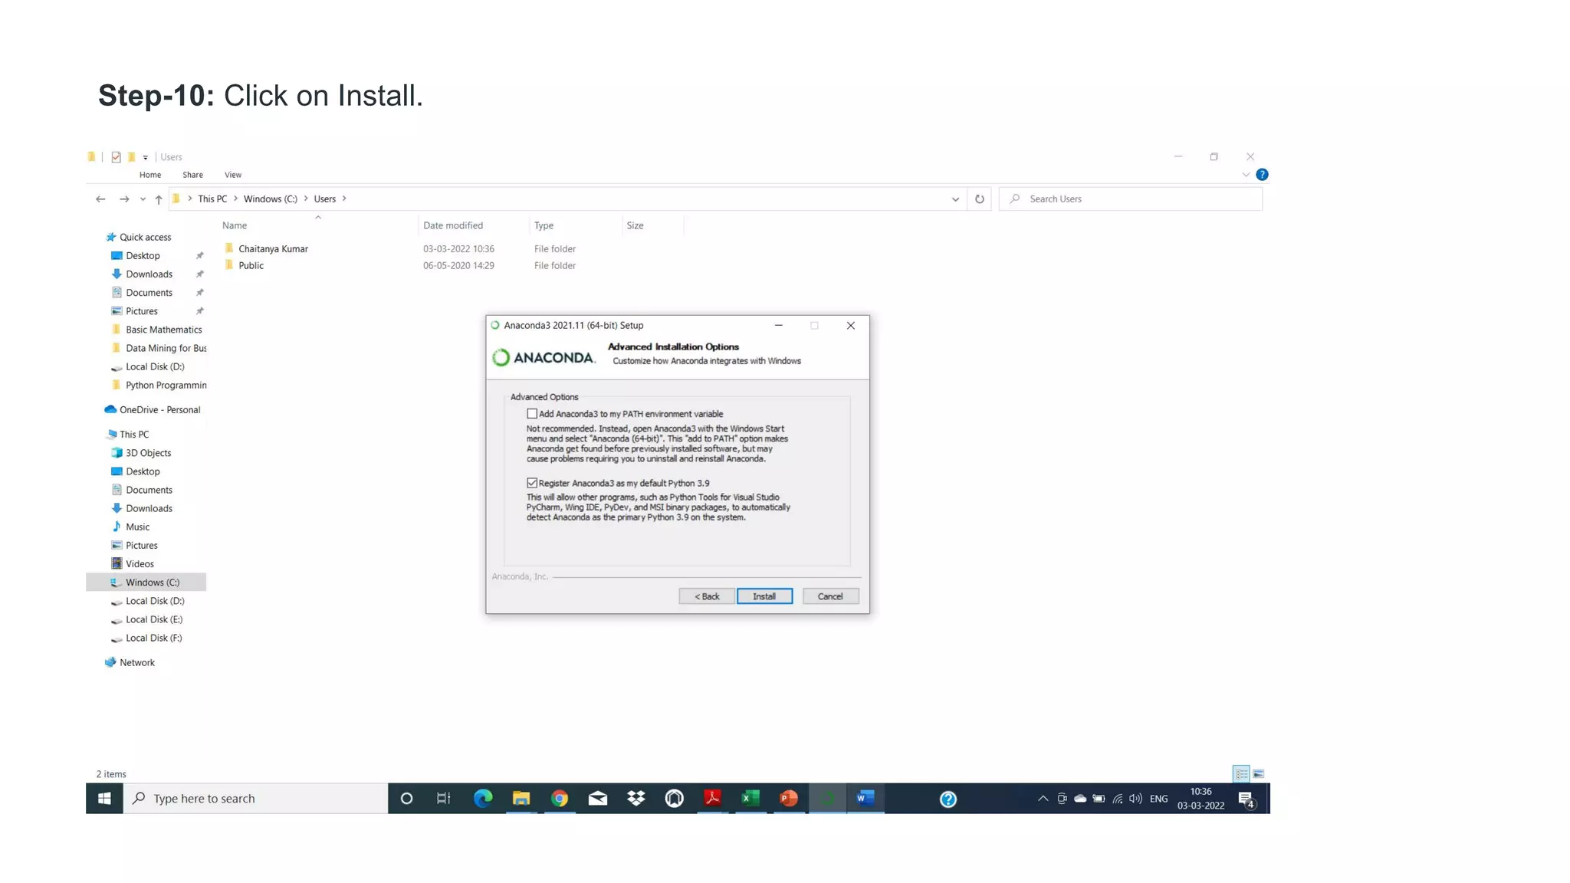Open PowerPoint from the taskbar
Image resolution: width=1570 pixels, height=883 pixels.
789,799
